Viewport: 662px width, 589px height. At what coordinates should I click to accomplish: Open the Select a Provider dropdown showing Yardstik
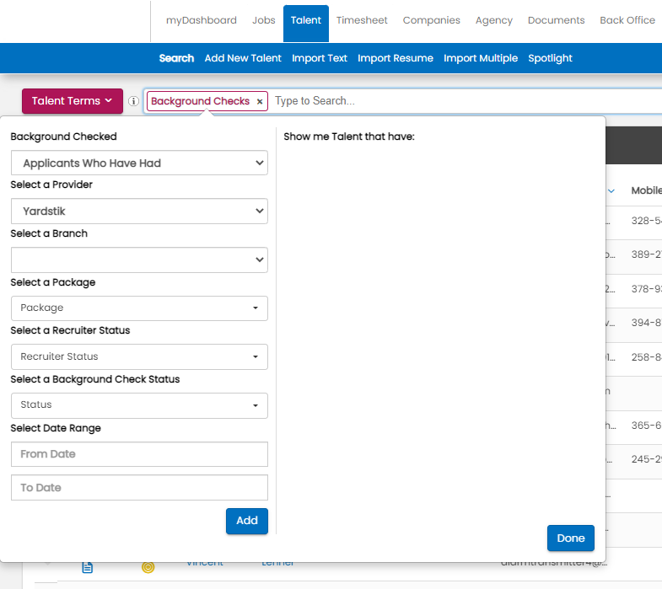(x=139, y=211)
